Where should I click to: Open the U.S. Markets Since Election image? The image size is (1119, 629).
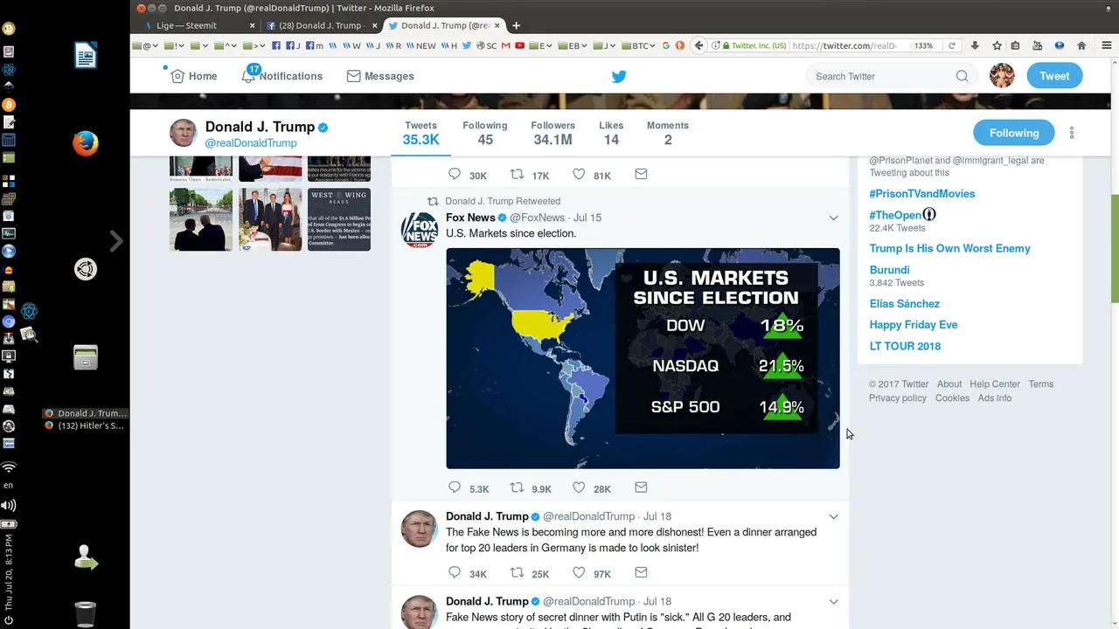643,358
